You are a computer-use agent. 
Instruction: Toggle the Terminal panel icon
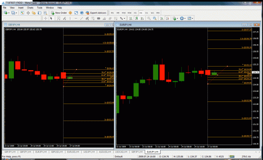[x=40, y=13]
